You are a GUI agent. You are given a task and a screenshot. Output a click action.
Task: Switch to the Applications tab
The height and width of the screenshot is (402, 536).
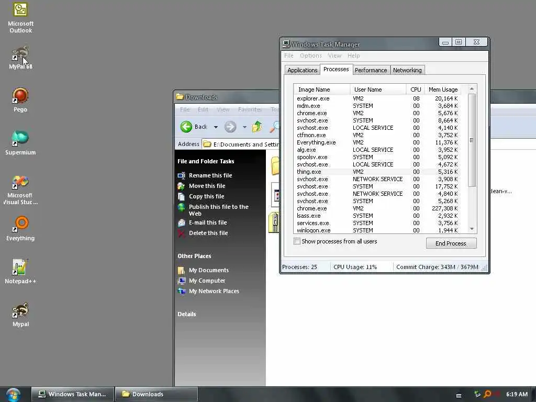click(302, 70)
